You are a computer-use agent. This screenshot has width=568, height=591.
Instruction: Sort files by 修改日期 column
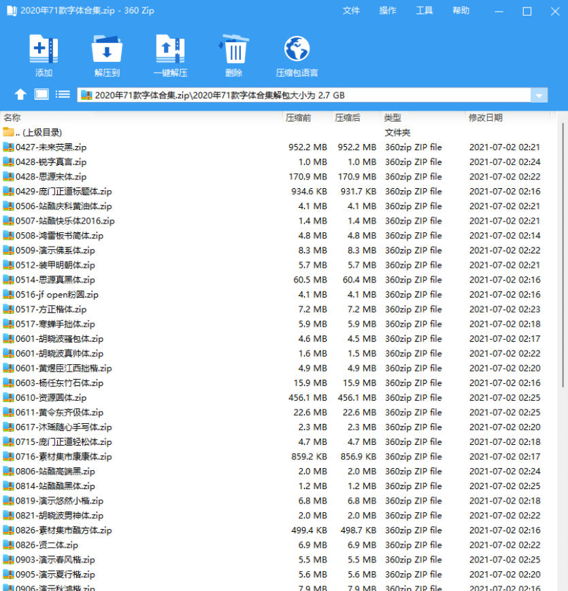tap(483, 117)
